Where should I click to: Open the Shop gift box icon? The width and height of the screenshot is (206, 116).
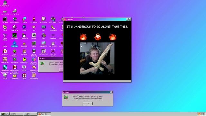click(24, 76)
